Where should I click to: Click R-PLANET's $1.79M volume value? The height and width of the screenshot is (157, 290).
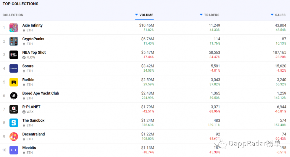click(x=148, y=107)
